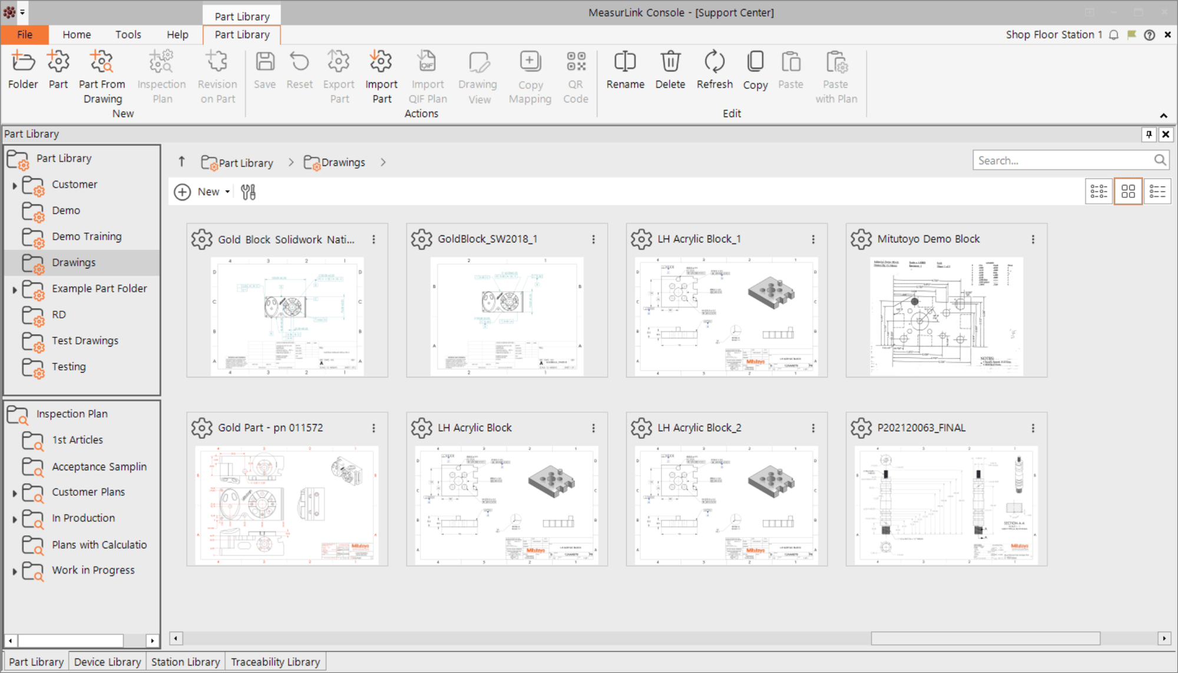The height and width of the screenshot is (673, 1178).
Task: Click Save icon in ribbon
Action: click(264, 70)
